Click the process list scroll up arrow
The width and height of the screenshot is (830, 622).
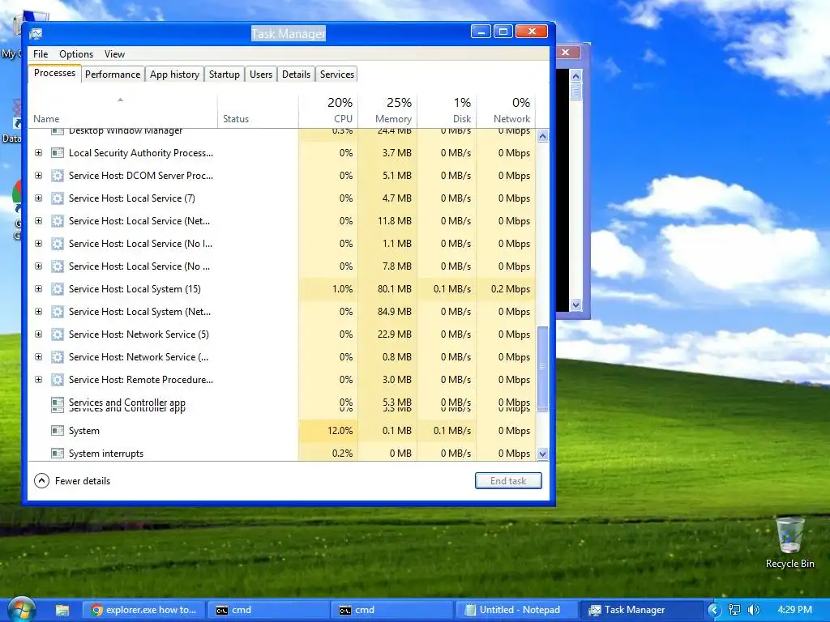(542, 136)
